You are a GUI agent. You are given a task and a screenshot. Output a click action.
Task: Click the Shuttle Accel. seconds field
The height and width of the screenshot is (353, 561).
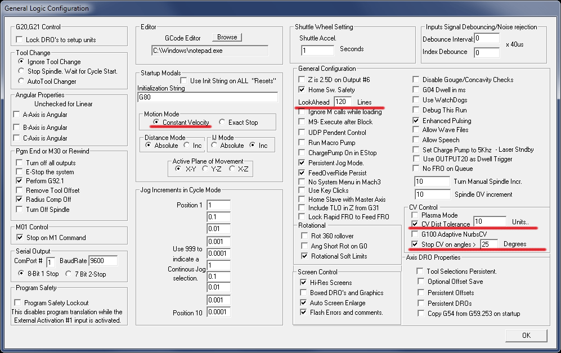[x=318, y=51]
